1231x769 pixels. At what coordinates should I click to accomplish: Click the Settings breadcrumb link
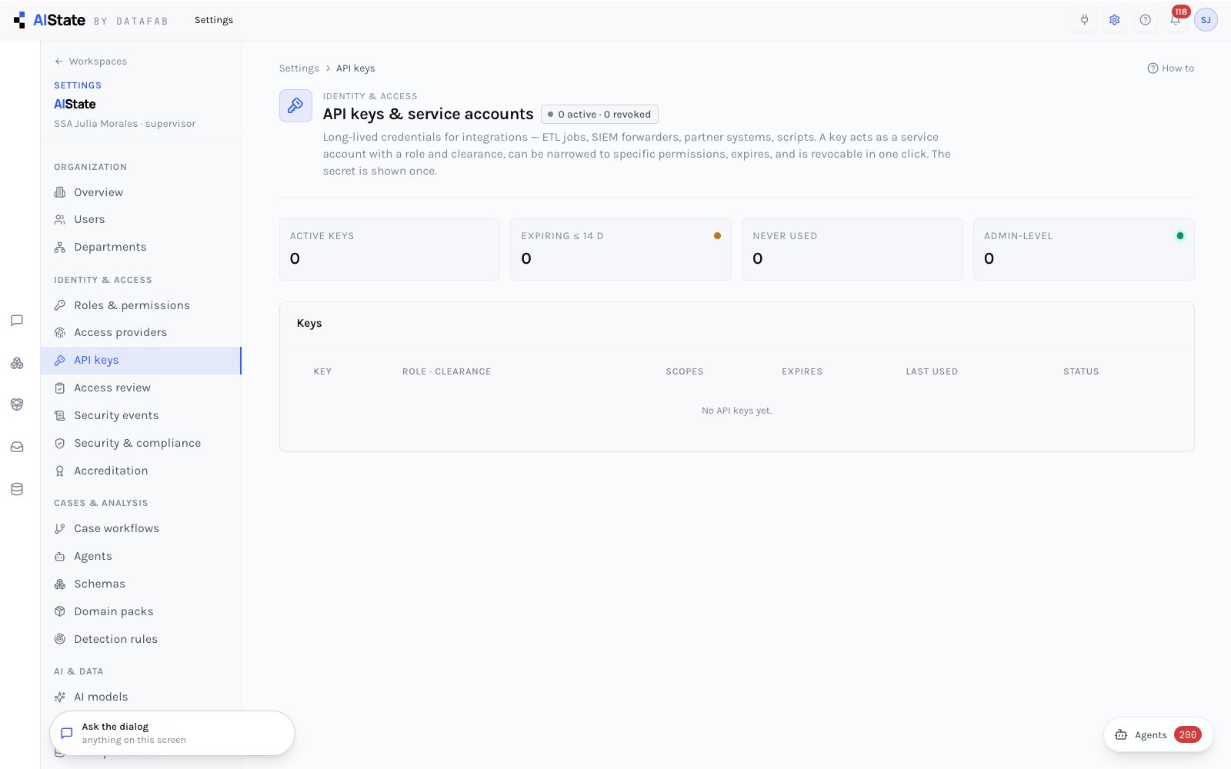[299, 68]
